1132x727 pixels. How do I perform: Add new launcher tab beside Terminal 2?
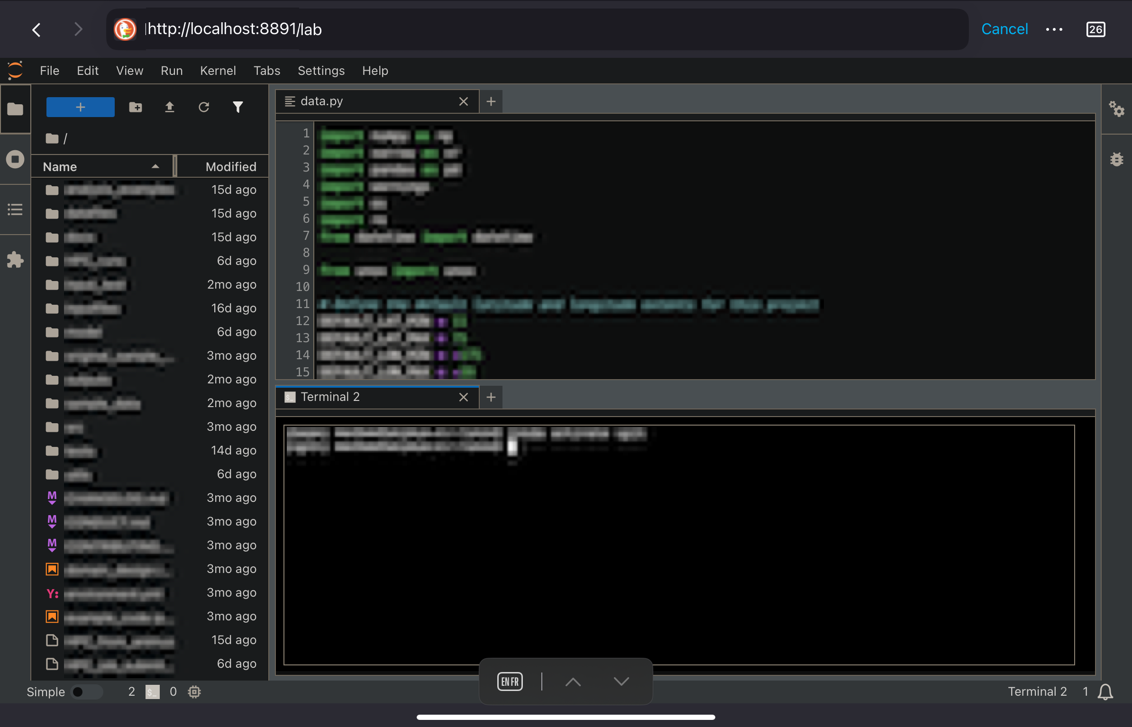coord(491,397)
